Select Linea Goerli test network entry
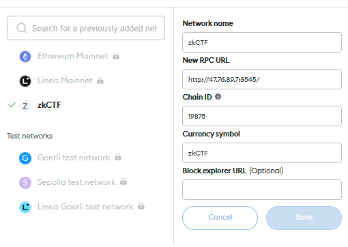Image resolution: width=348 pixels, height=247 pixels. pos(85,207)
